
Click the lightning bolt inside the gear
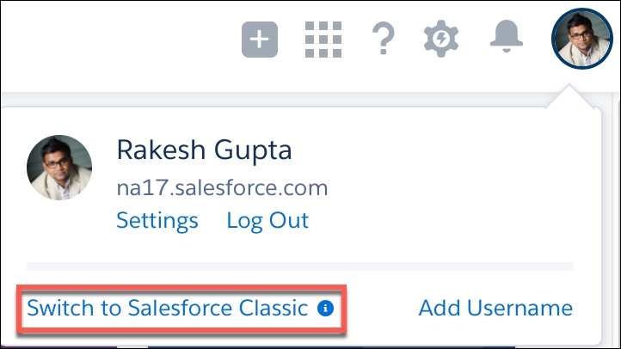coord(442,39)
